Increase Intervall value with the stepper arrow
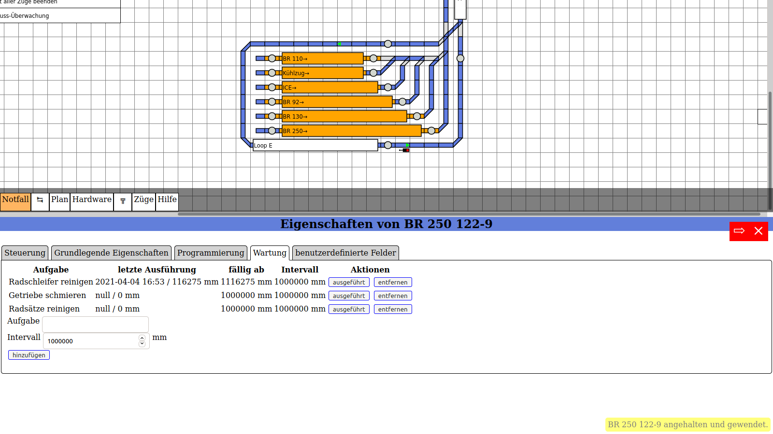 [142, 338]
